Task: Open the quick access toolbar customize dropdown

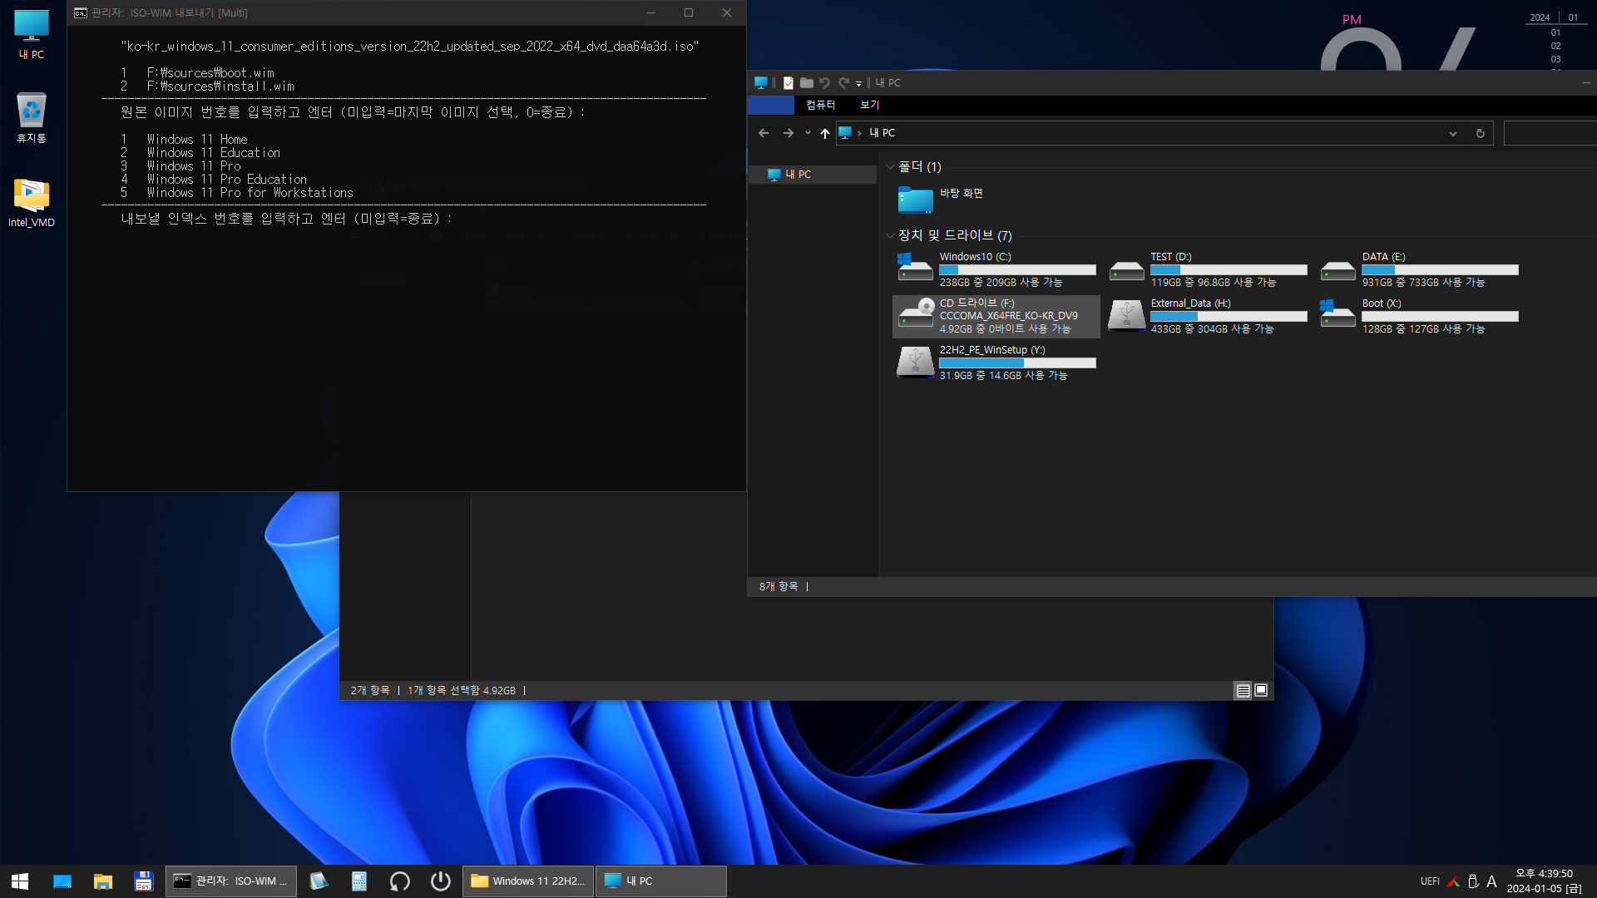Action: (858, 84)
